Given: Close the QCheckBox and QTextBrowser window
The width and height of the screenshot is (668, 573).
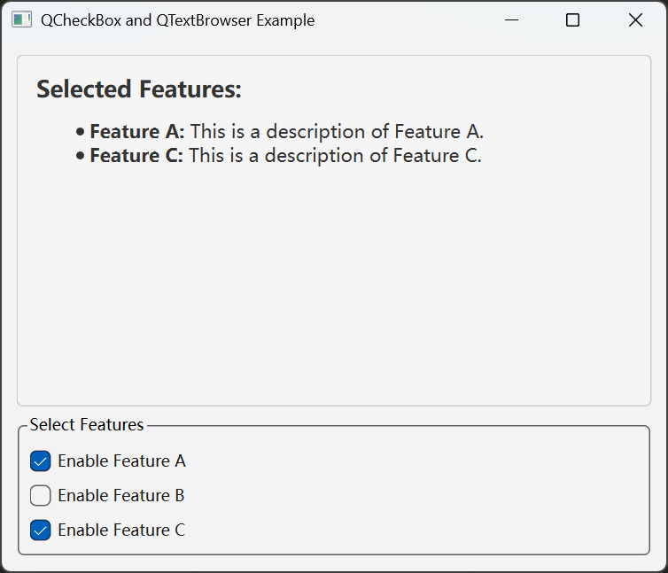Looking at the screenshot, I should coord(635,20).
